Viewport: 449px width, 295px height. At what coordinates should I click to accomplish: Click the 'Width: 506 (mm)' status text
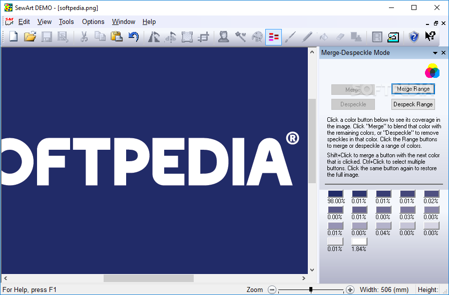tap(384, 290)
